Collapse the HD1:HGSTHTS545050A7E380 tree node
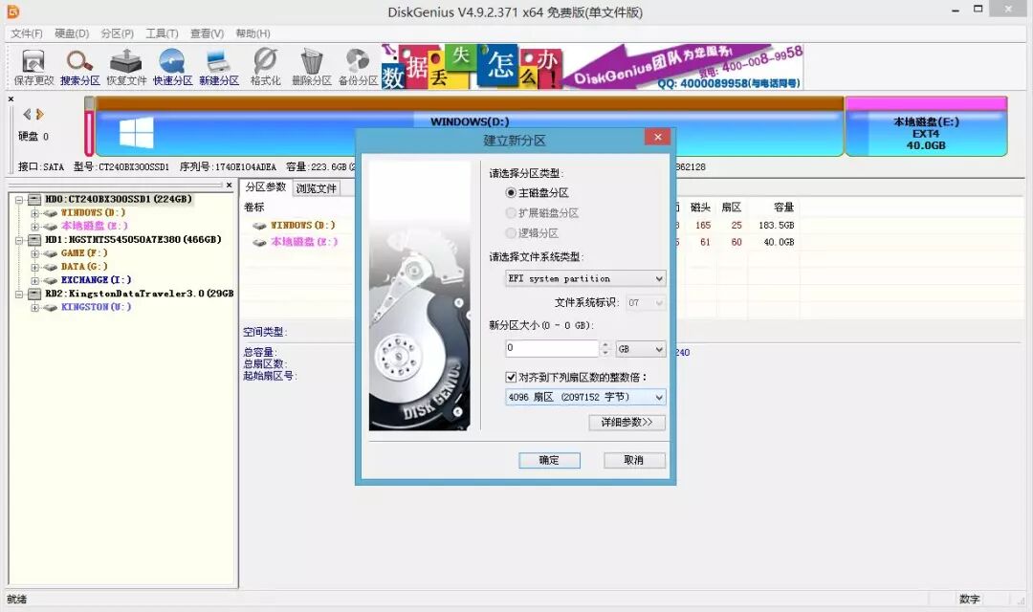Screen dimensions: 1033x612 pyautogui.click(x=19, y=240)
